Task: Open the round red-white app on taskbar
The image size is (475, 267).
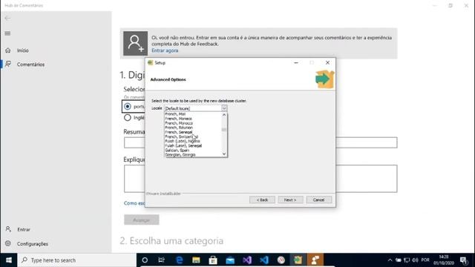Action: tap(281, 260)
